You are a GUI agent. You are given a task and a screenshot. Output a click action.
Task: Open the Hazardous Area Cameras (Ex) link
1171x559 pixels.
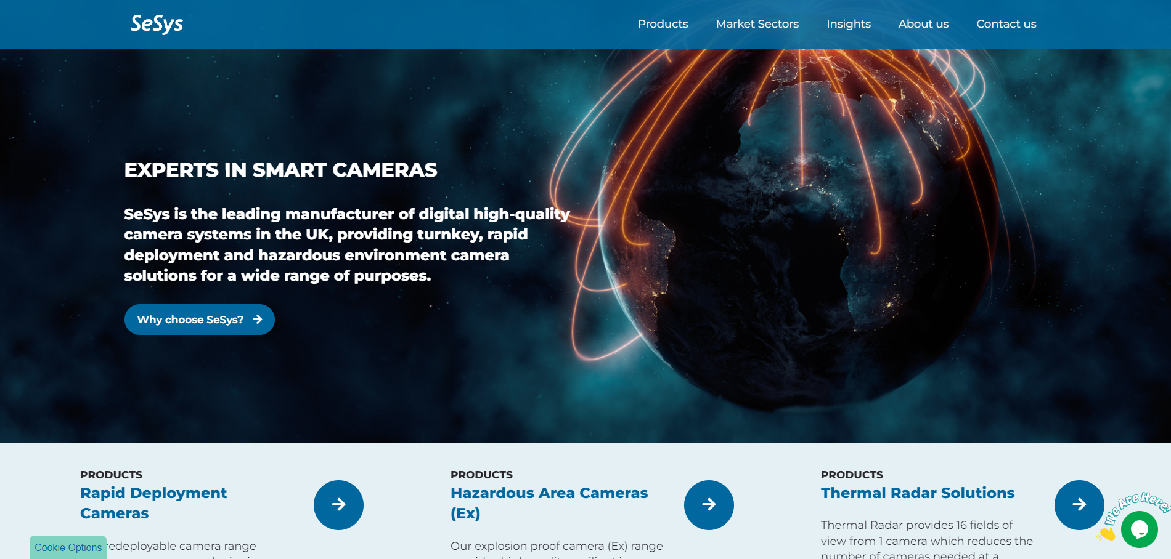(549, 503)
